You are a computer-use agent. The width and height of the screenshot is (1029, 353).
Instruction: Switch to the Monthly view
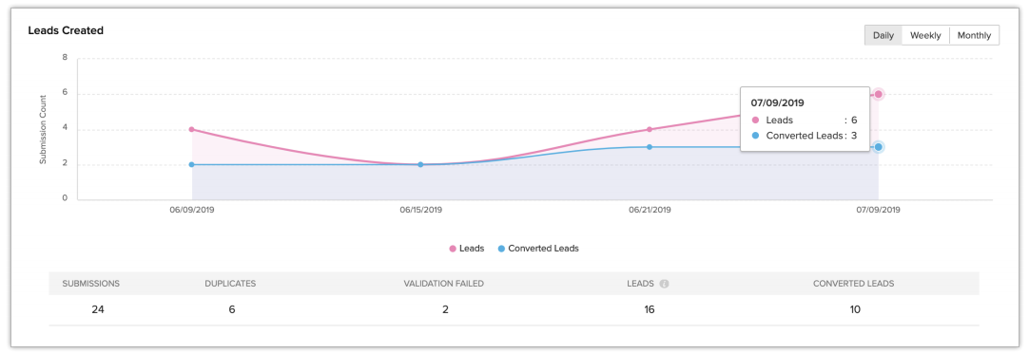click(974, 35)
